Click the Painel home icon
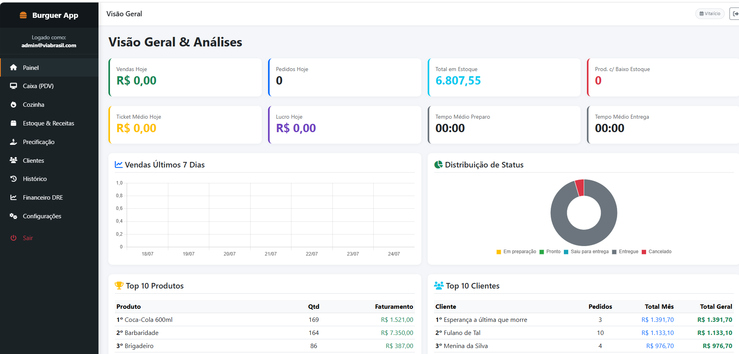 point(14,67)
